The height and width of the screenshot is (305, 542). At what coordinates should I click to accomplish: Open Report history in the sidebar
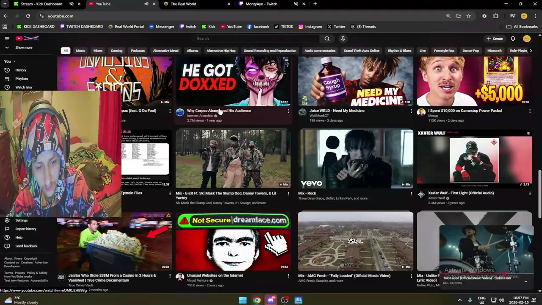25,229
